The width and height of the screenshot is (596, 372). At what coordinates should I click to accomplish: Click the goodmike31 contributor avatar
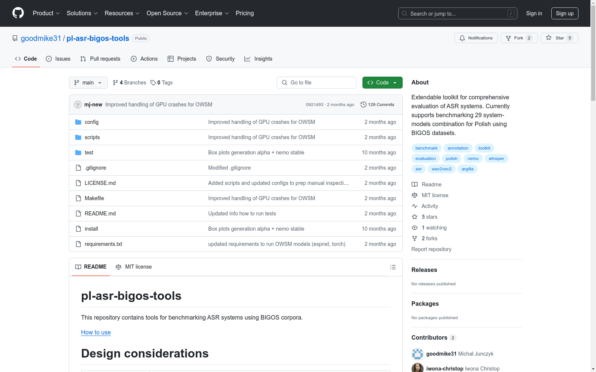pos(418,354)
